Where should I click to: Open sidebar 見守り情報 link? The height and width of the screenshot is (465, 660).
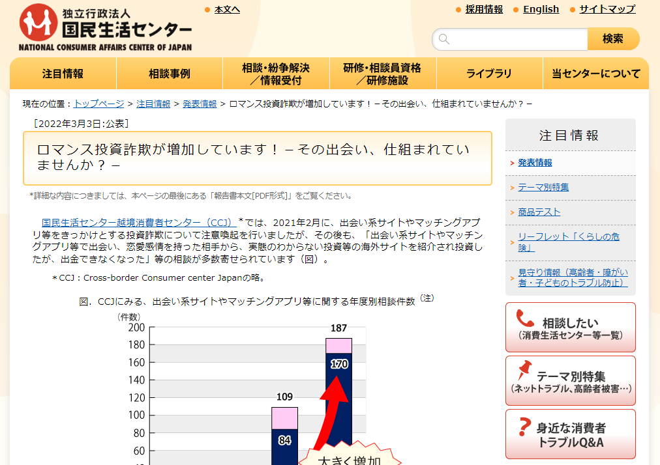tap(573, 277)
